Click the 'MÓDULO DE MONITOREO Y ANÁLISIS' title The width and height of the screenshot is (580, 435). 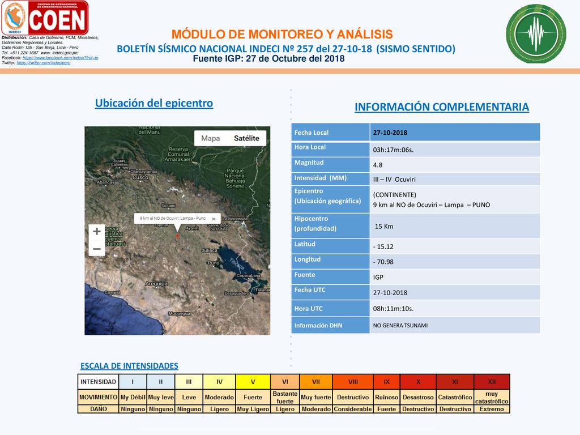282,35
